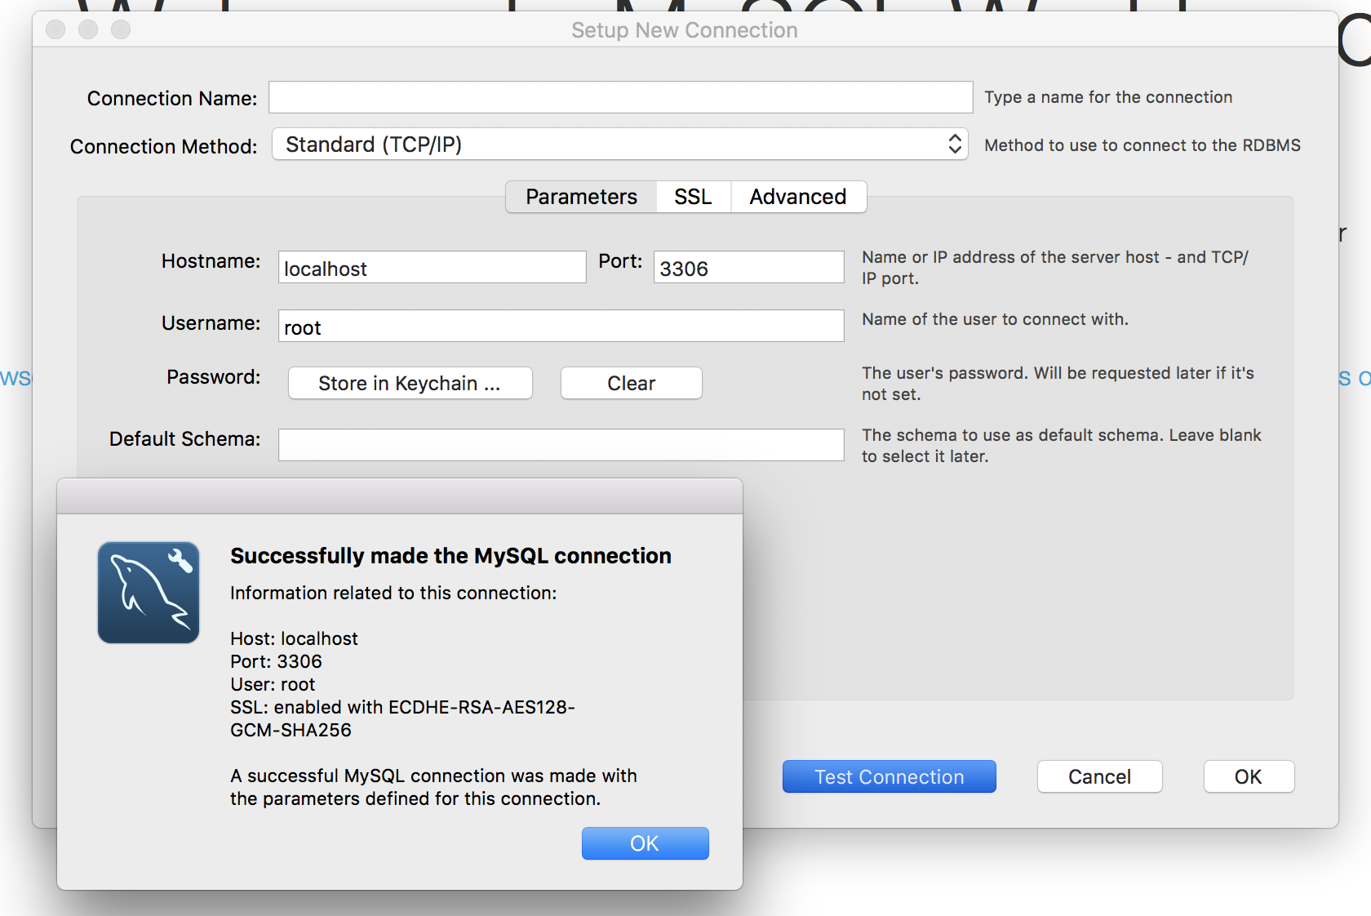1371x916 pixels.
Task: Click the Clear password button
Action: [x=632, y=383]
